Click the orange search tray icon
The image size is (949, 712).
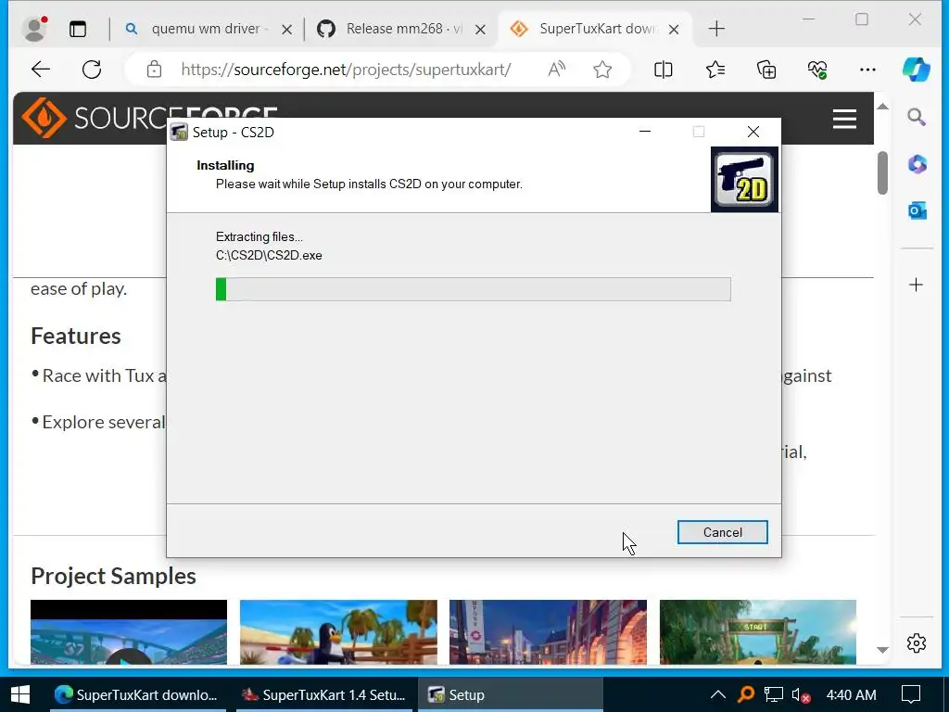746,694
